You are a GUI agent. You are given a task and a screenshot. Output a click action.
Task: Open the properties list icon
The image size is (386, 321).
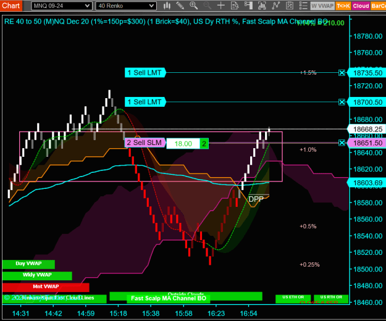pos(303,6)
